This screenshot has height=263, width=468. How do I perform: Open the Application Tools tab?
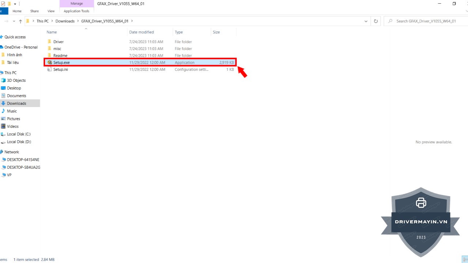pos(76,11)
